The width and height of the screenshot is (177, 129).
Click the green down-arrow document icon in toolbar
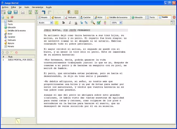click(x=36, y=12)
